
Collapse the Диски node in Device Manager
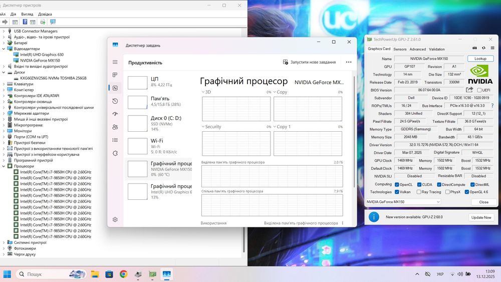click(4, 72)
